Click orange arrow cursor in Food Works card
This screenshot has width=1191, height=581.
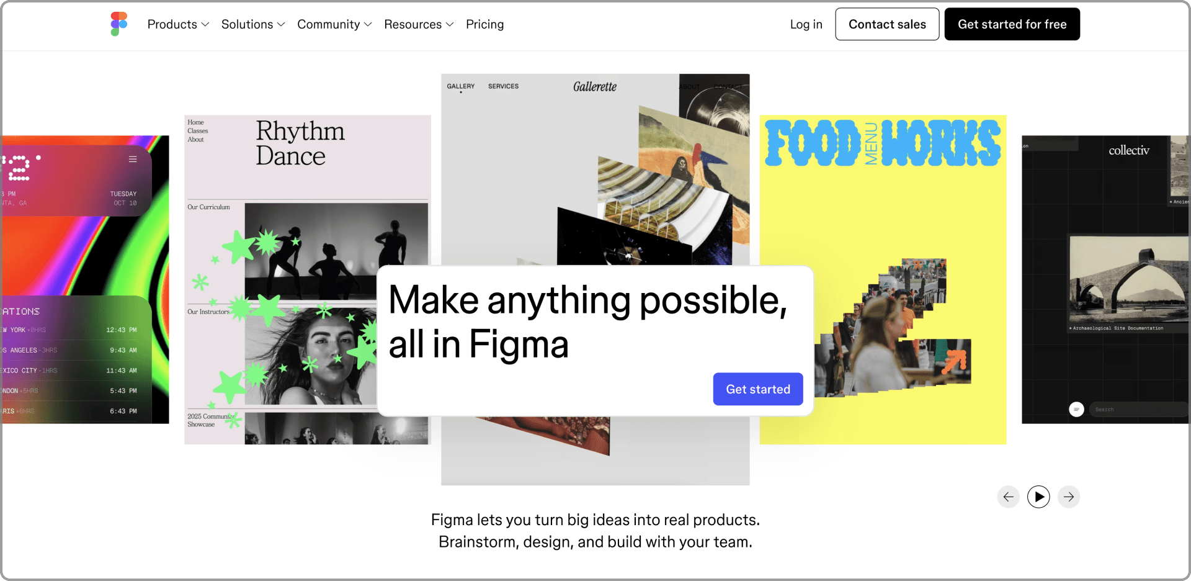tap(955, 361)
